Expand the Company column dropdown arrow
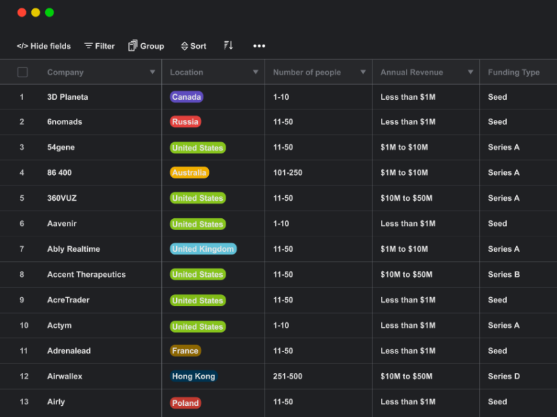 pos(152,73)
